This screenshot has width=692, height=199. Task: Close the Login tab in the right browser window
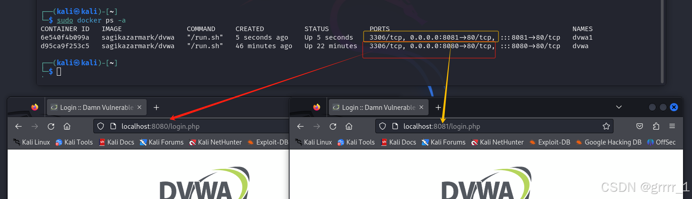[421, 108]
